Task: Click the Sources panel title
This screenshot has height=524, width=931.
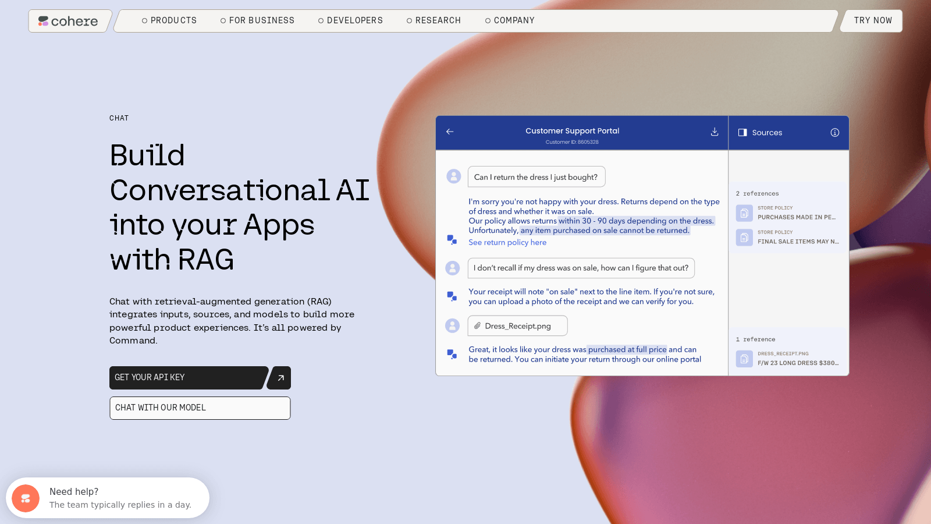Action: click(767, 133)
